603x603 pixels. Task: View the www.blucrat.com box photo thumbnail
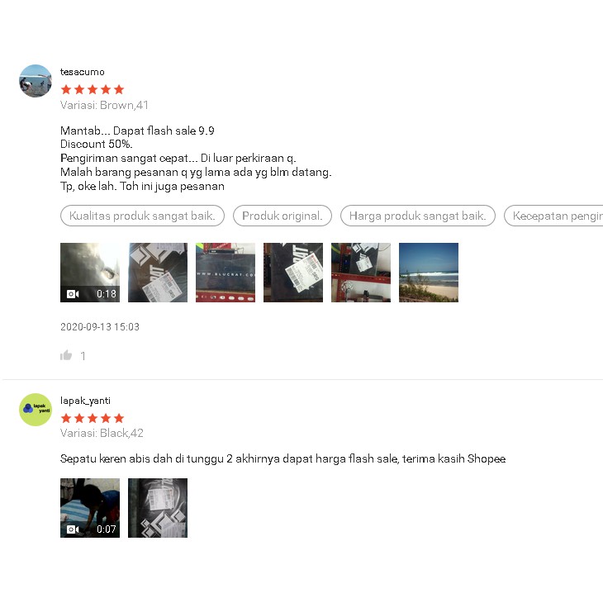226,273
